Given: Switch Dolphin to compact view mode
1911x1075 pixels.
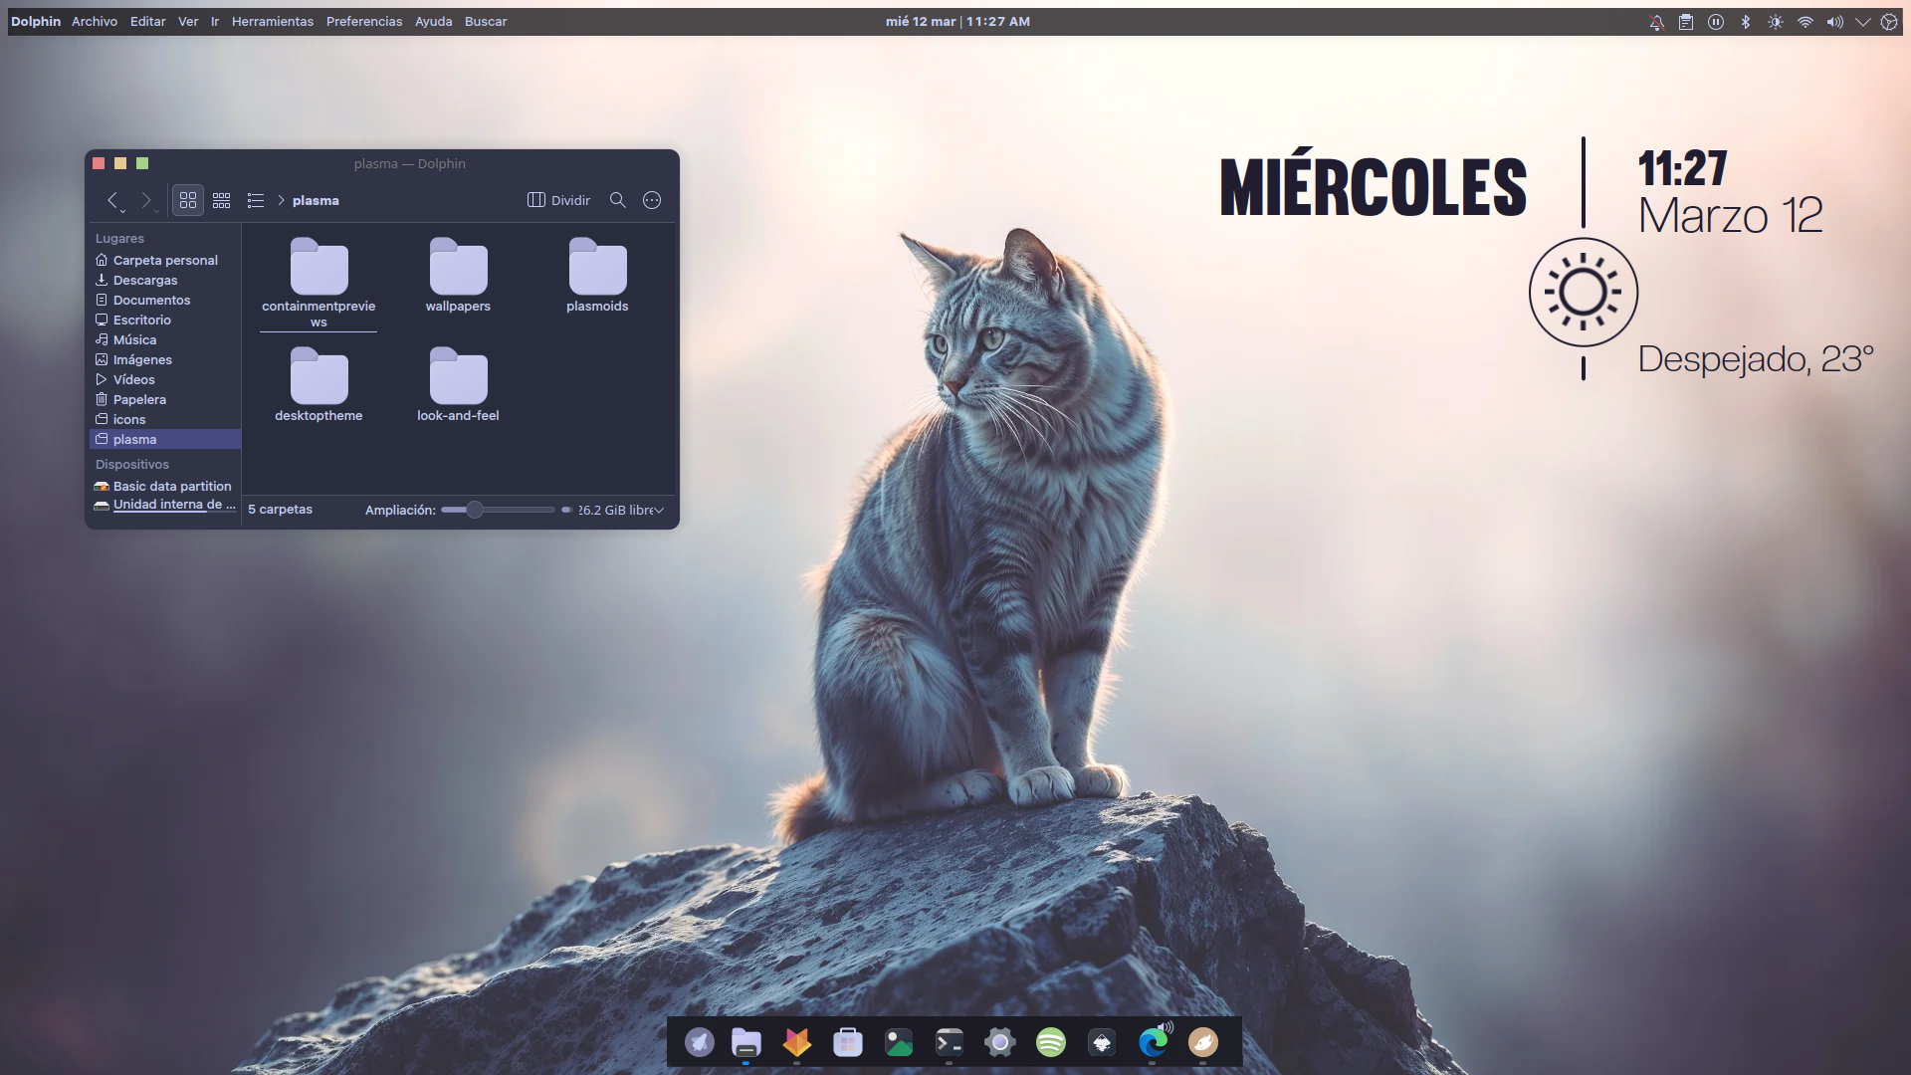Looking at the screenshot, I should [222, 200].
